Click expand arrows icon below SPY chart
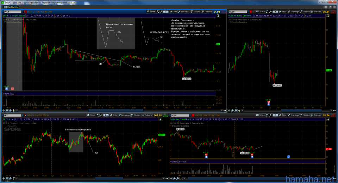The image size is (338, 183). click(167, 178)
